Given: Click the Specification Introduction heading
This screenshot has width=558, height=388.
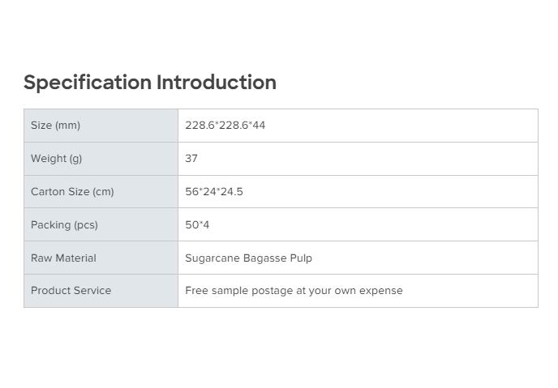Looking at the screenshot, I should click(x=149, y=83).
